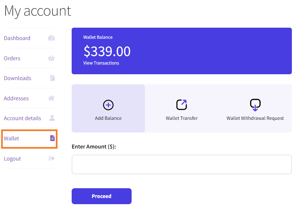Click the Orders basket icon
The height and width of the screenshot is (211, 301).
tap(51, 58)
